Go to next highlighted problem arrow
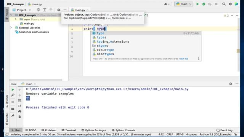The width and height of the screenshot is (244, 137). [237, 16]
